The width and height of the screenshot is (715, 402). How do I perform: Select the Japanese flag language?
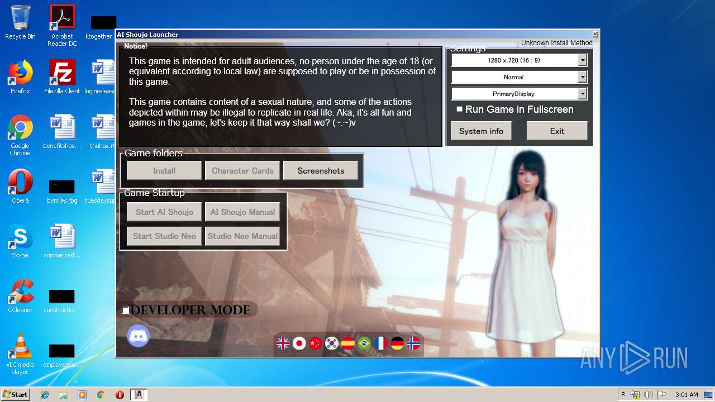pos(299,343)
